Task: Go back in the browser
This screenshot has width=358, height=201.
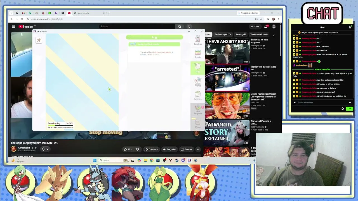Action: click(x=12, y=19)
